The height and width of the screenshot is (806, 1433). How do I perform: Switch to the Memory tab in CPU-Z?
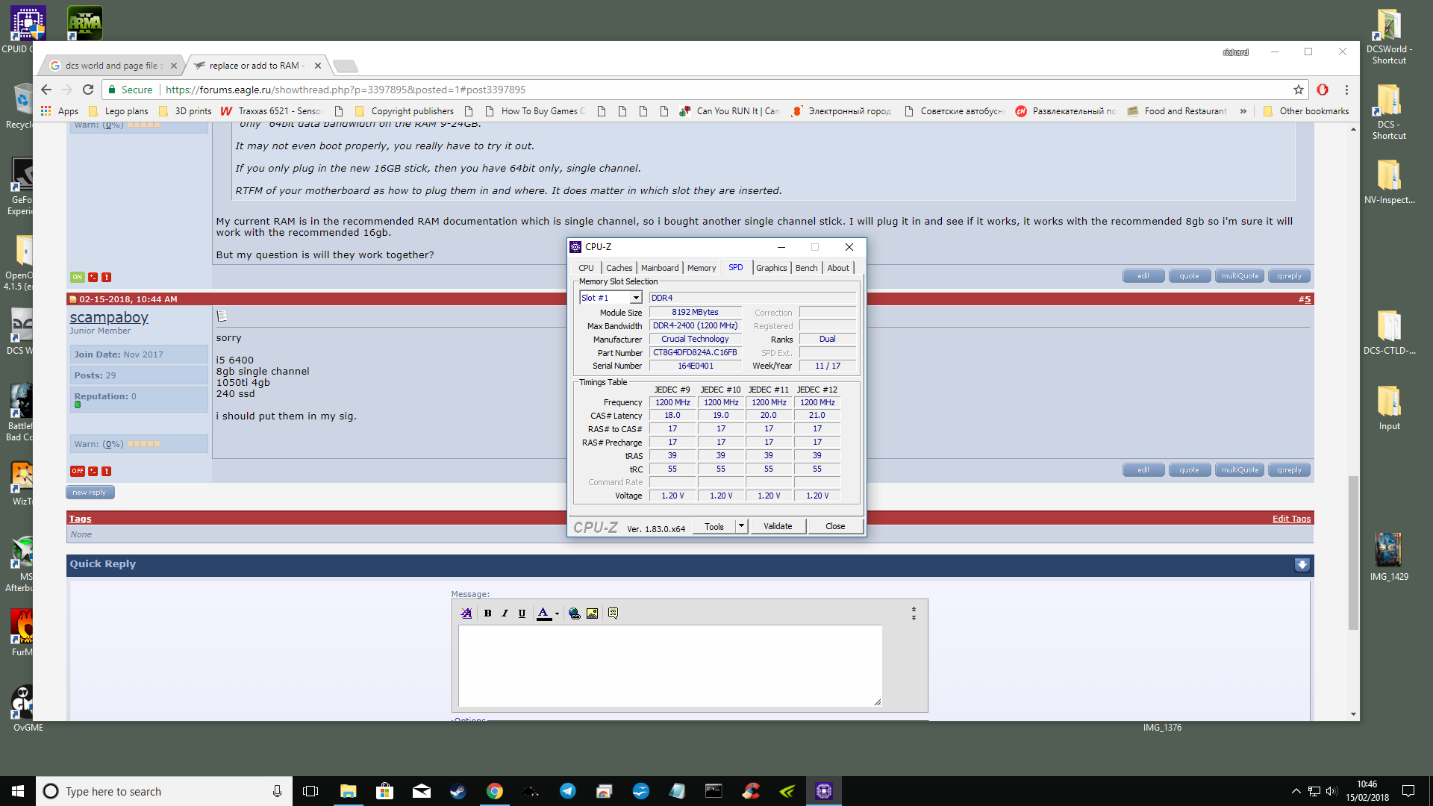point(702,268)
